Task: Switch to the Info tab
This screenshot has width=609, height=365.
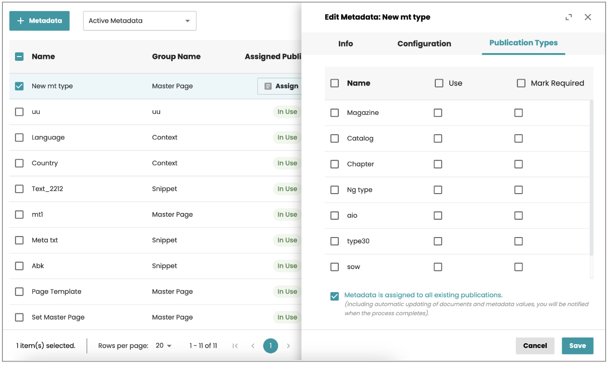Action: point(346,43)
